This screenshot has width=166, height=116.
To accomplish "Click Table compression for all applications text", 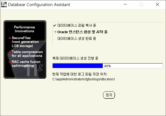I will tap(27, 54).
